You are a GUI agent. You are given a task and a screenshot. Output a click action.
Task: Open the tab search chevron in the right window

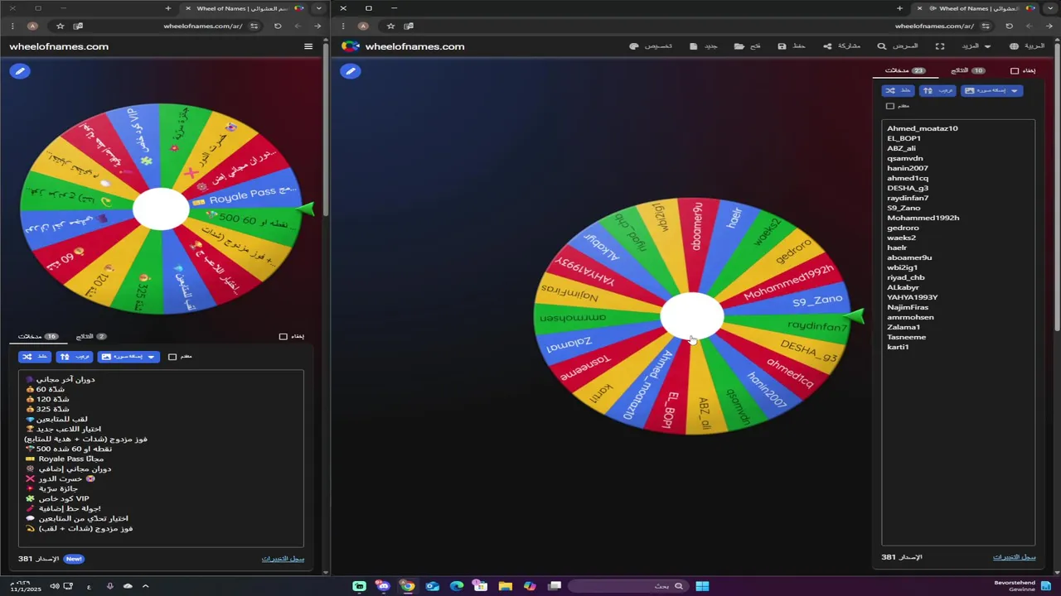click(1049, 8)
